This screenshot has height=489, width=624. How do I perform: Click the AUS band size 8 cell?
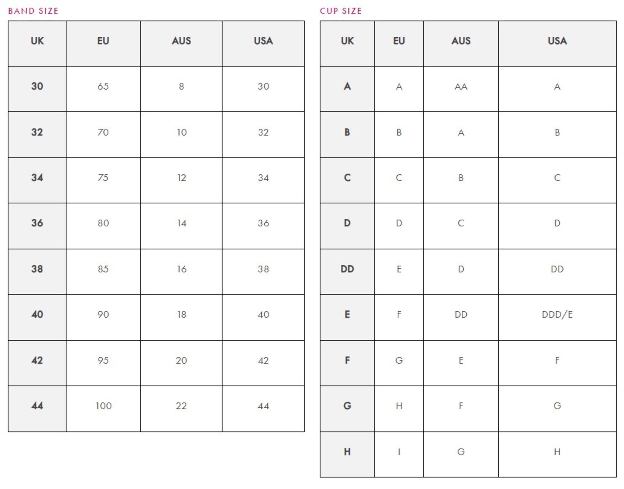click(181, 86)
